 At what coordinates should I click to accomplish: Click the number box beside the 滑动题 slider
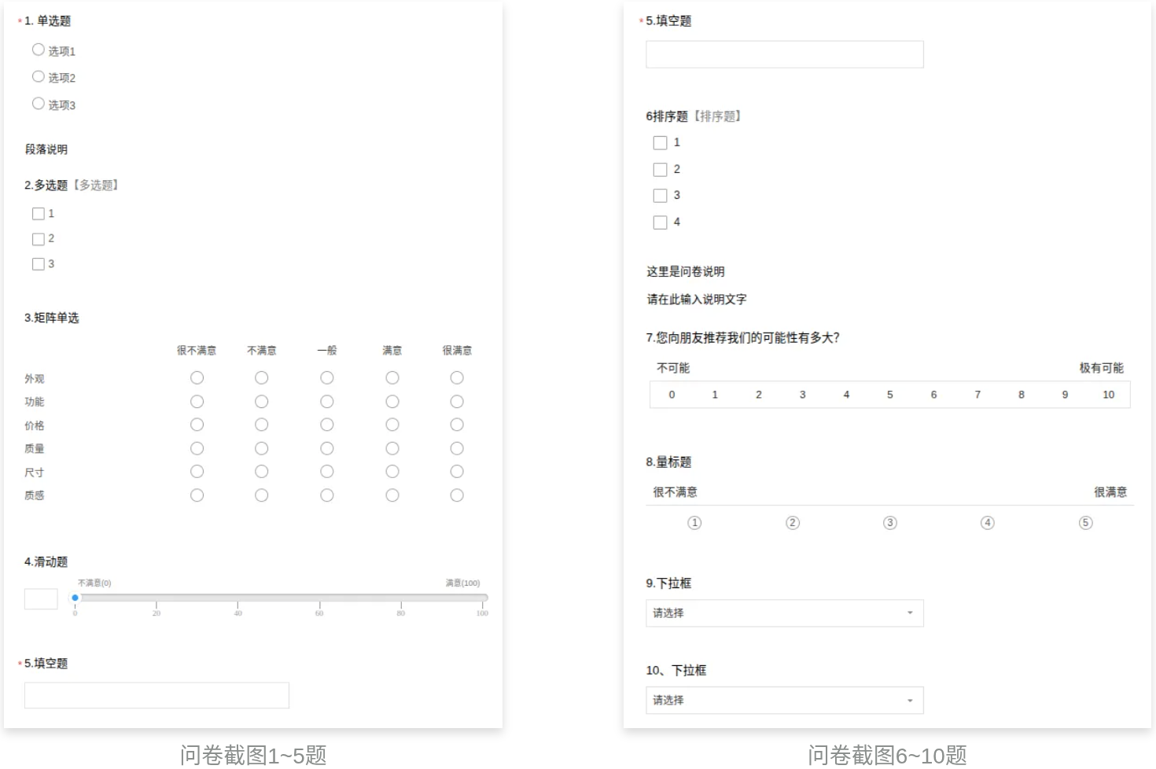pos(42,598)
